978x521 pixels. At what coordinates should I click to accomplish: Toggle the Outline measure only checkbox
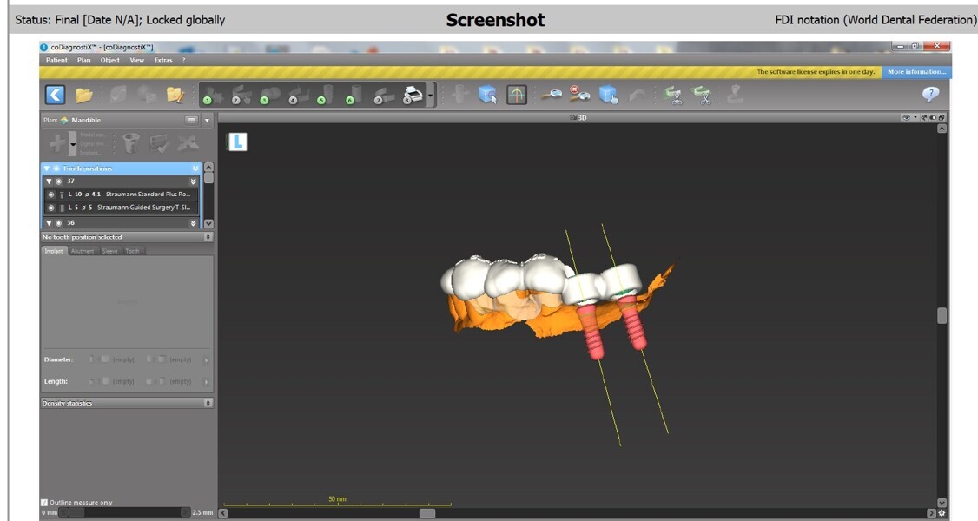(45, 502)
